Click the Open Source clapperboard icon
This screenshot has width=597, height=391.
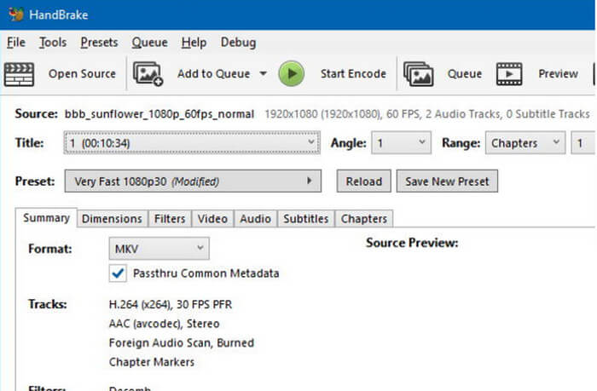(x=19, y=74)
